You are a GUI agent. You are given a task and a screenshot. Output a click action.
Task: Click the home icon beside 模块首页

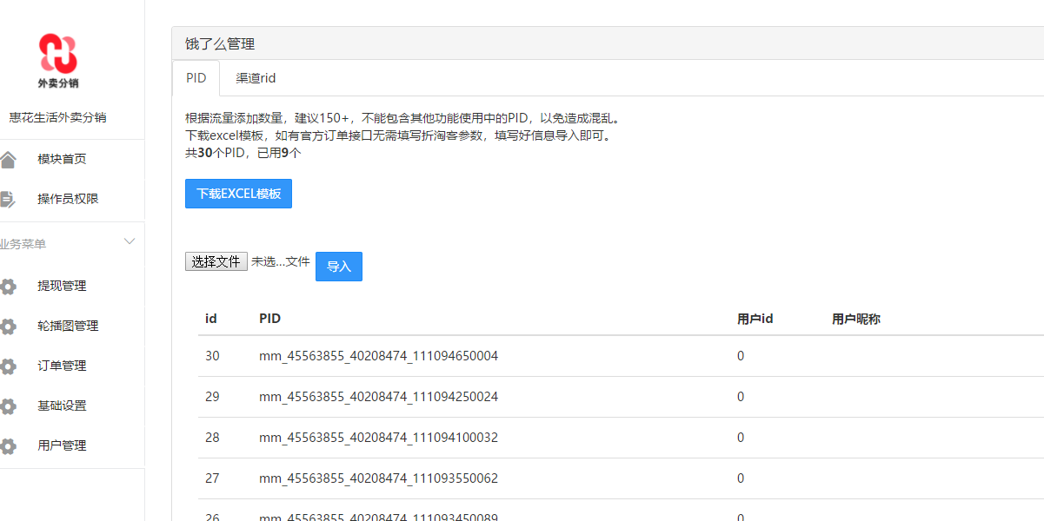point(7,159)
